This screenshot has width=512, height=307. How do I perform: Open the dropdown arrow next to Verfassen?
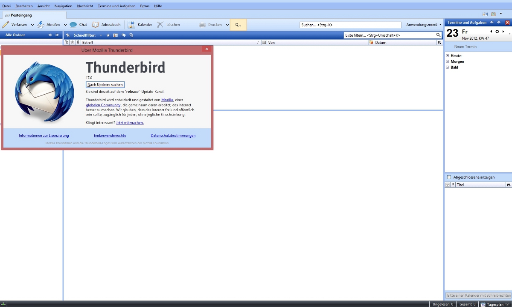pyautogui.click(x=32, y=25)
